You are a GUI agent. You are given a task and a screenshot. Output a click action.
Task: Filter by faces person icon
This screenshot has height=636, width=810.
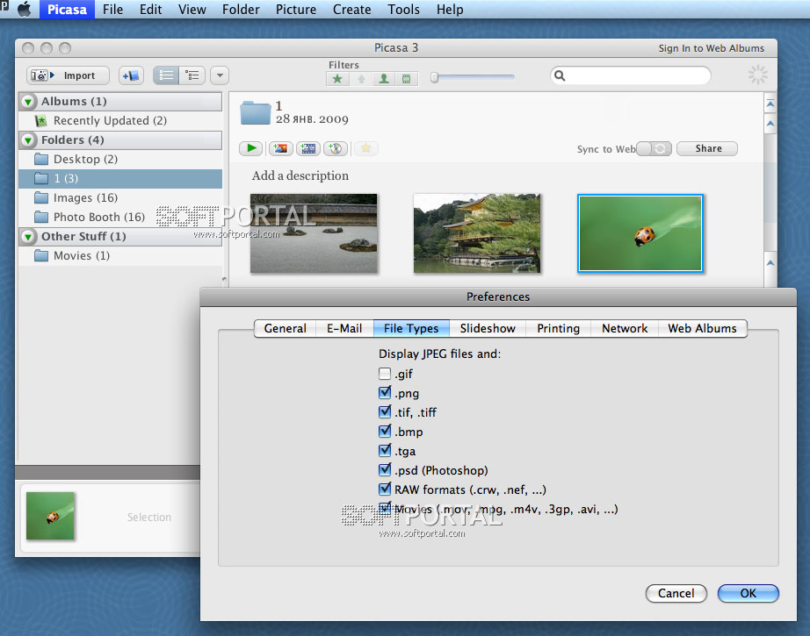384,78
